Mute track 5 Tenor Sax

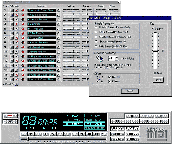pos(17,29)
